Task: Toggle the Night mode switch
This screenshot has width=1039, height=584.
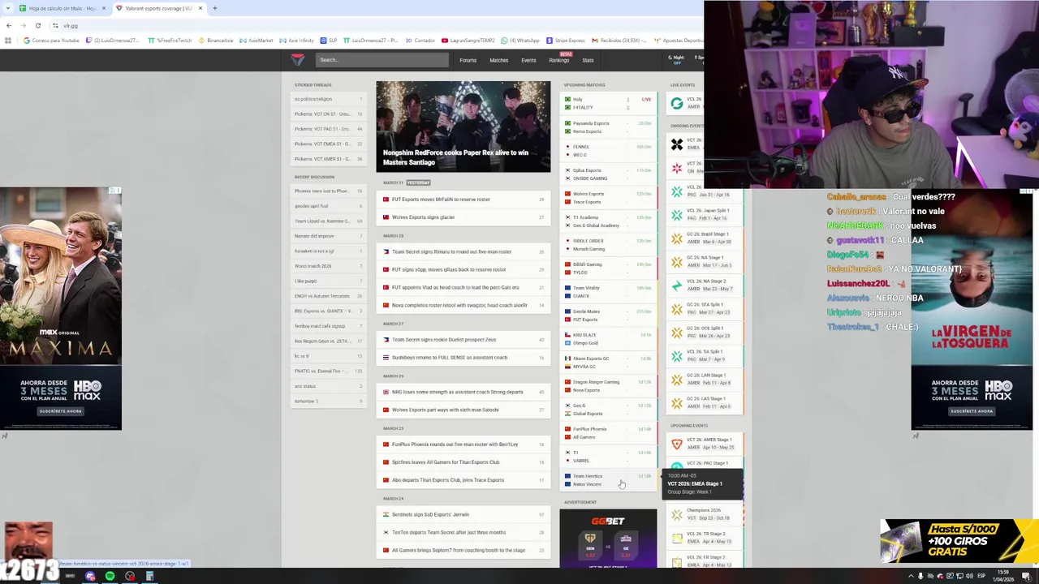Action: 677,60
